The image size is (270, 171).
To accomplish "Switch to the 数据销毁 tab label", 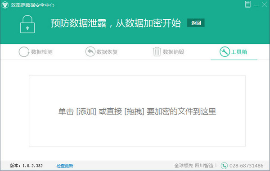I will pyautogui.click(x=173, y=52).
